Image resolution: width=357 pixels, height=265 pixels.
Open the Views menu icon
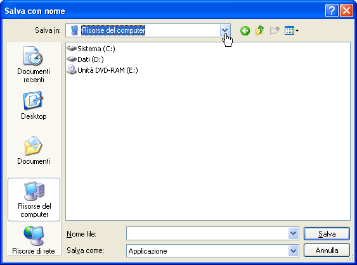coord(292,30)
